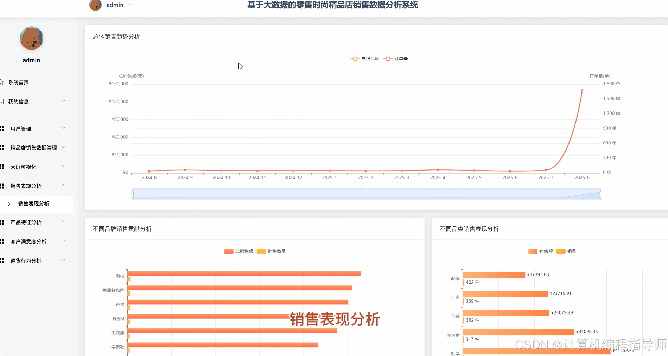This screenshot has width=668, height=356.
Task: Click the 2025-8 peak data point
Action: [x=582, y=91]
